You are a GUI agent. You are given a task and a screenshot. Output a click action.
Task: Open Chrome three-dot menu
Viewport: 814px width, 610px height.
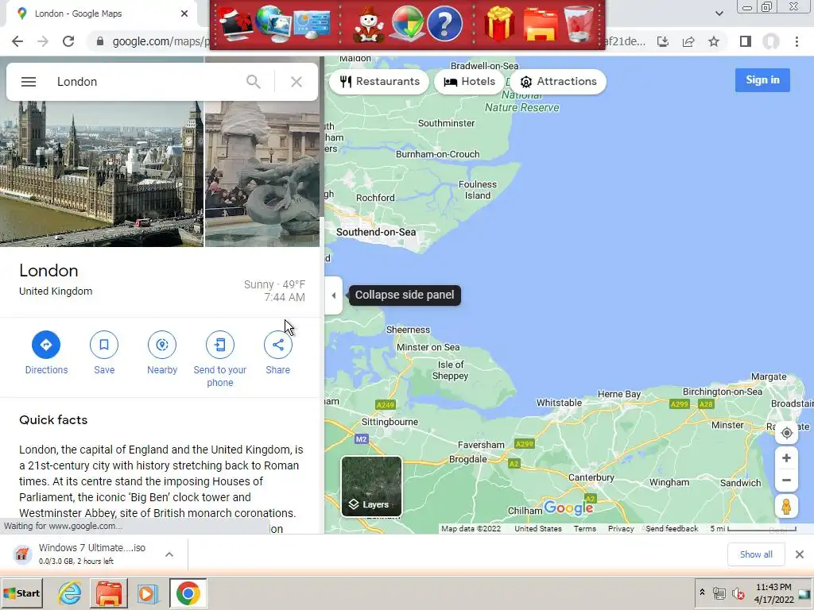(x=797, y=41)
